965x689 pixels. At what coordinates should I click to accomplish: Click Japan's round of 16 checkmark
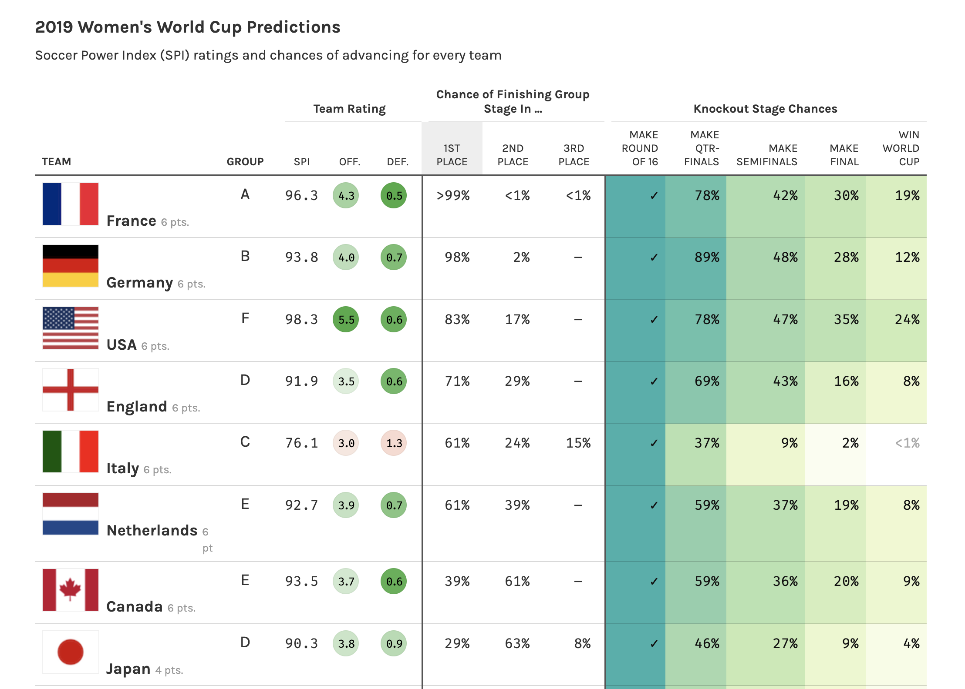tap(654, 644)
